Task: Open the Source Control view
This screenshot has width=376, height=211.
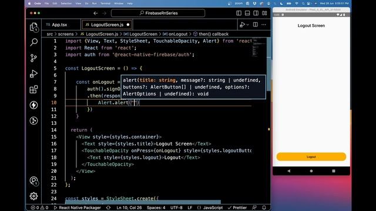Action: click(34, 58)
